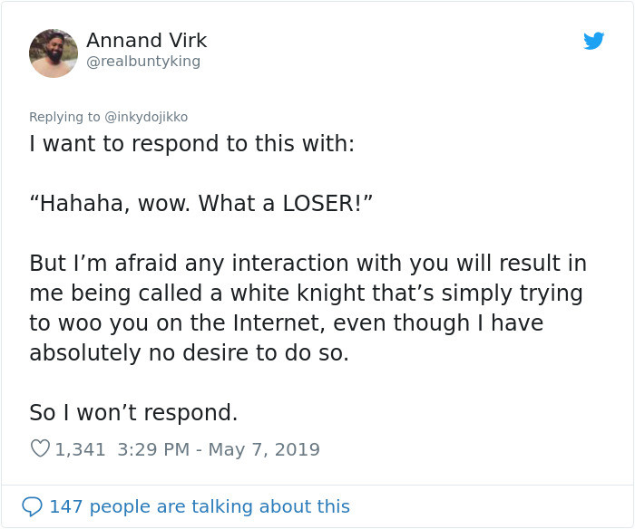Click the display name Annand Virk
This screenshot has width=635, height=529.
pos(146,41)
